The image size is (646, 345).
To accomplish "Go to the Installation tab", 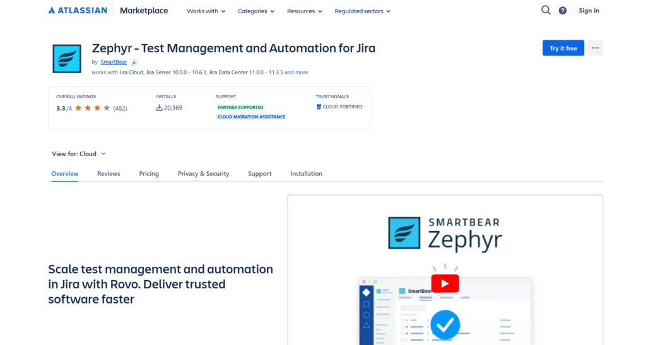I will 306,174.
